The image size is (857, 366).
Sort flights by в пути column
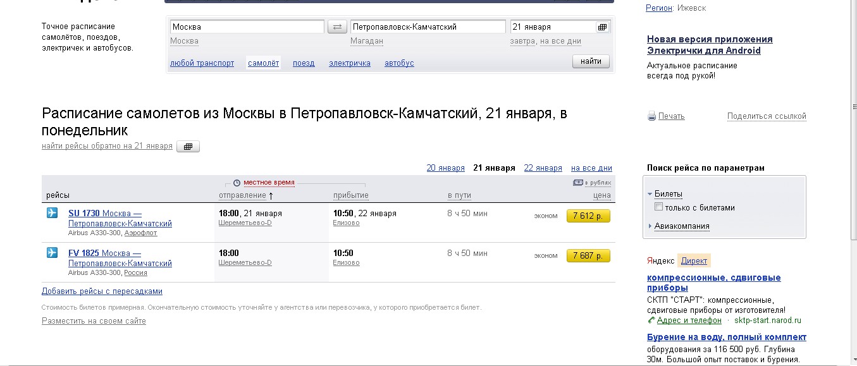click(x=459, y=195)
